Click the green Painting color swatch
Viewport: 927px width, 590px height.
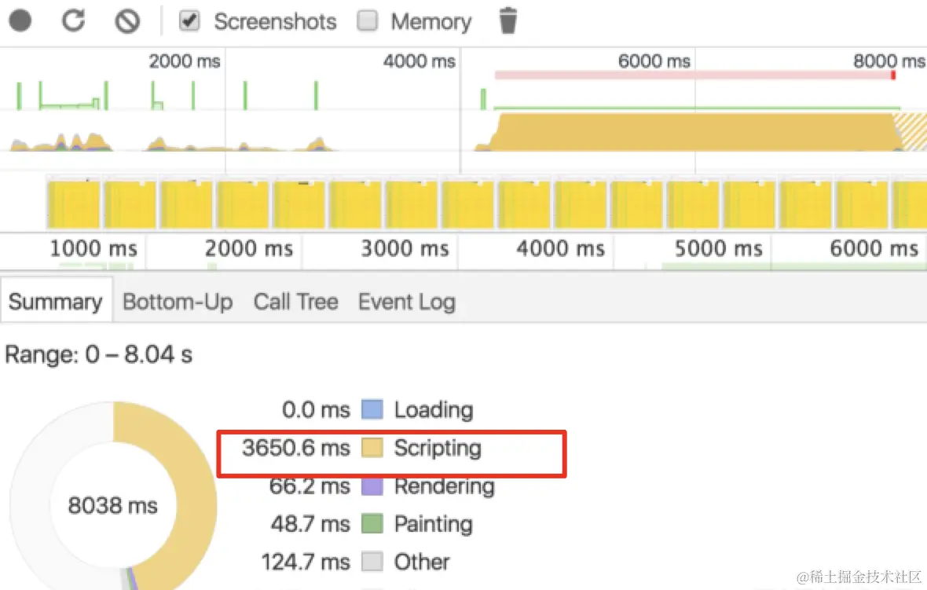pos(372,524)
